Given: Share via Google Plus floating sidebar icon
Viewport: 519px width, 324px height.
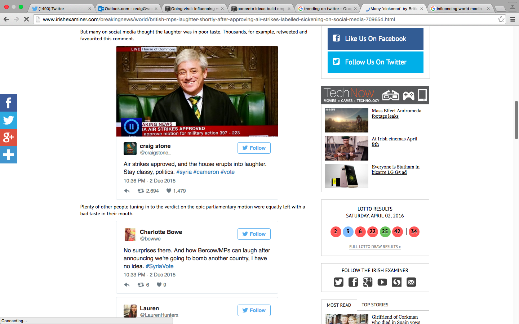Looking at the screenshot, I should point(9,138).
